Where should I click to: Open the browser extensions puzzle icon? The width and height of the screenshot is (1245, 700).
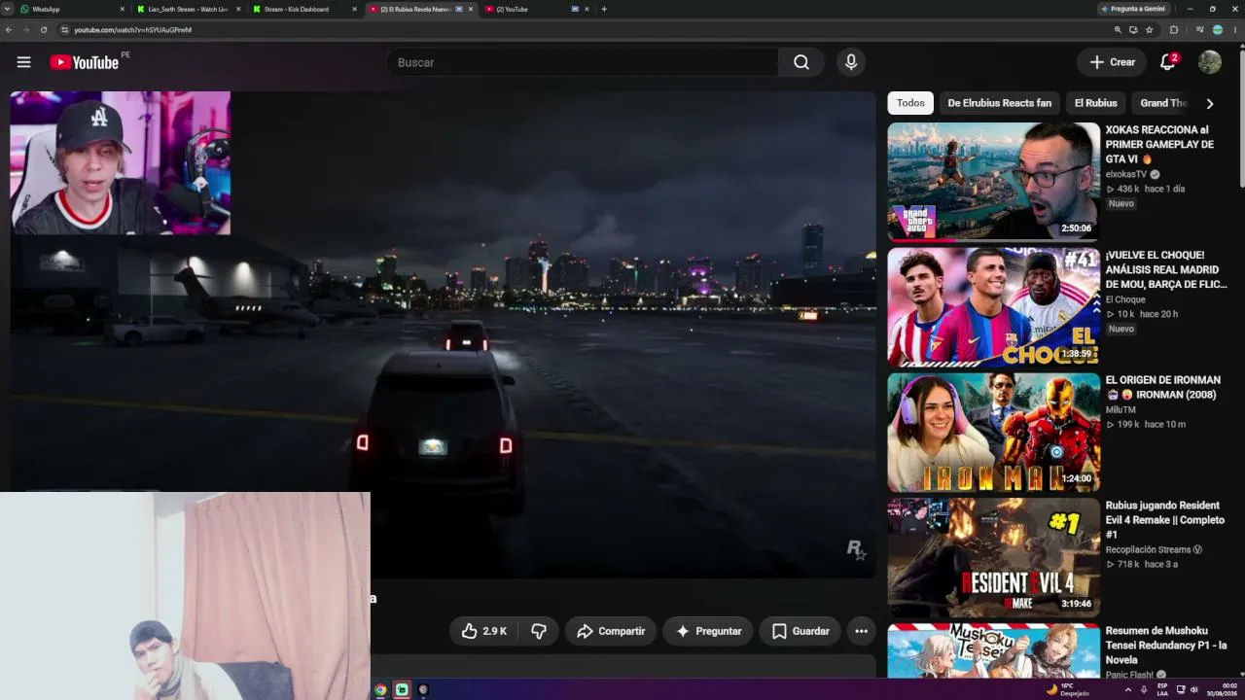click(x=1174, y=30)
